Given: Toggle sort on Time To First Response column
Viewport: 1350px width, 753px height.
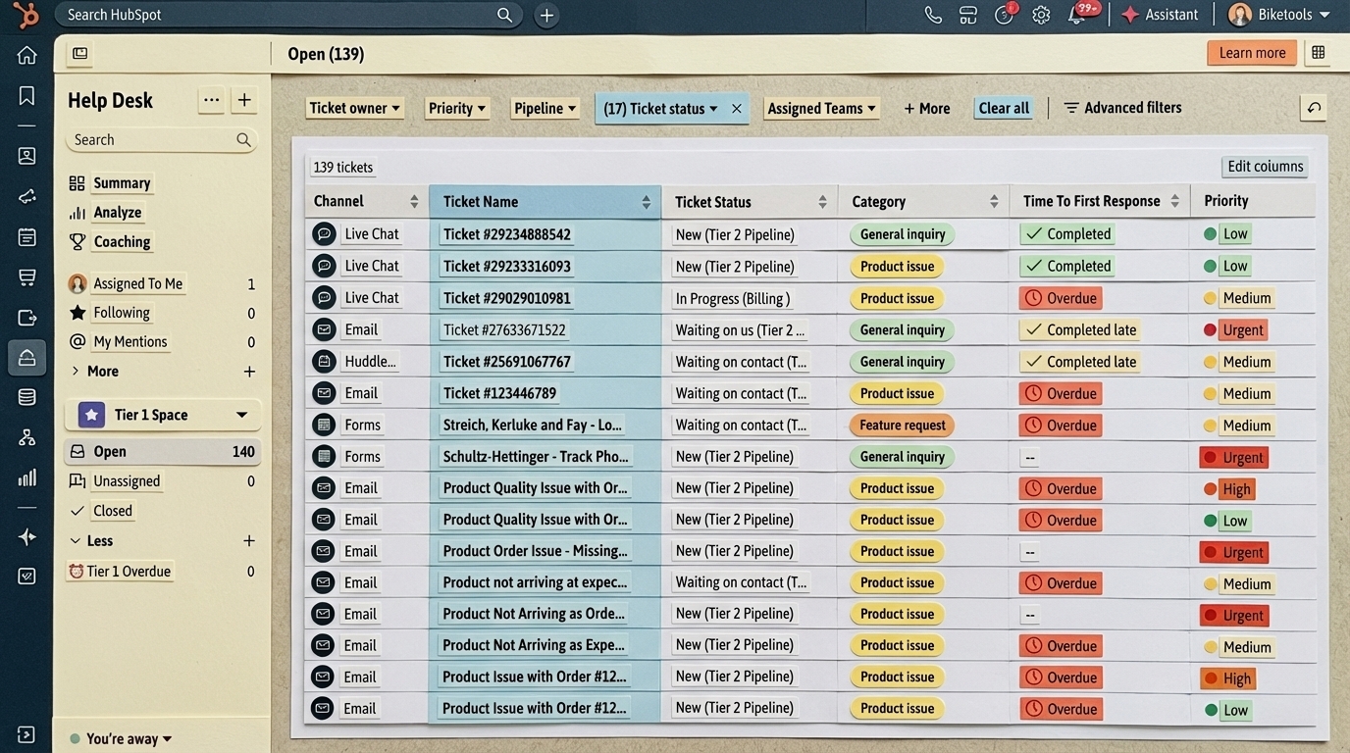Looking at the screenshot, I should [x=1175, y=200].
